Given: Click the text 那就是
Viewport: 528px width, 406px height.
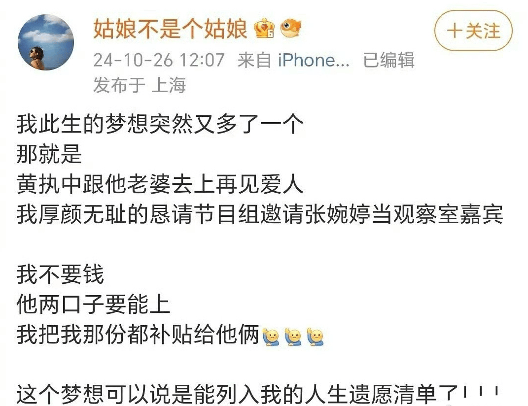Looking at the screenshot, I should point(49,154).
